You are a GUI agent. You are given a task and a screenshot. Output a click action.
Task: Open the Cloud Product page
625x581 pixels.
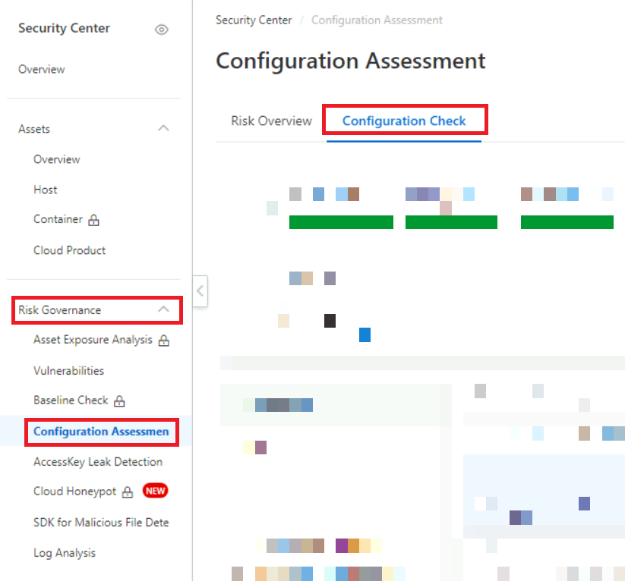tap(69, 250)
